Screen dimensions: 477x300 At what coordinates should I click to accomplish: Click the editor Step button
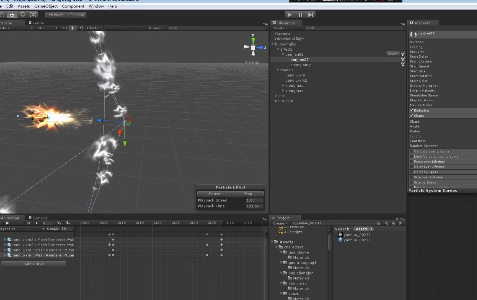[311, 15]
